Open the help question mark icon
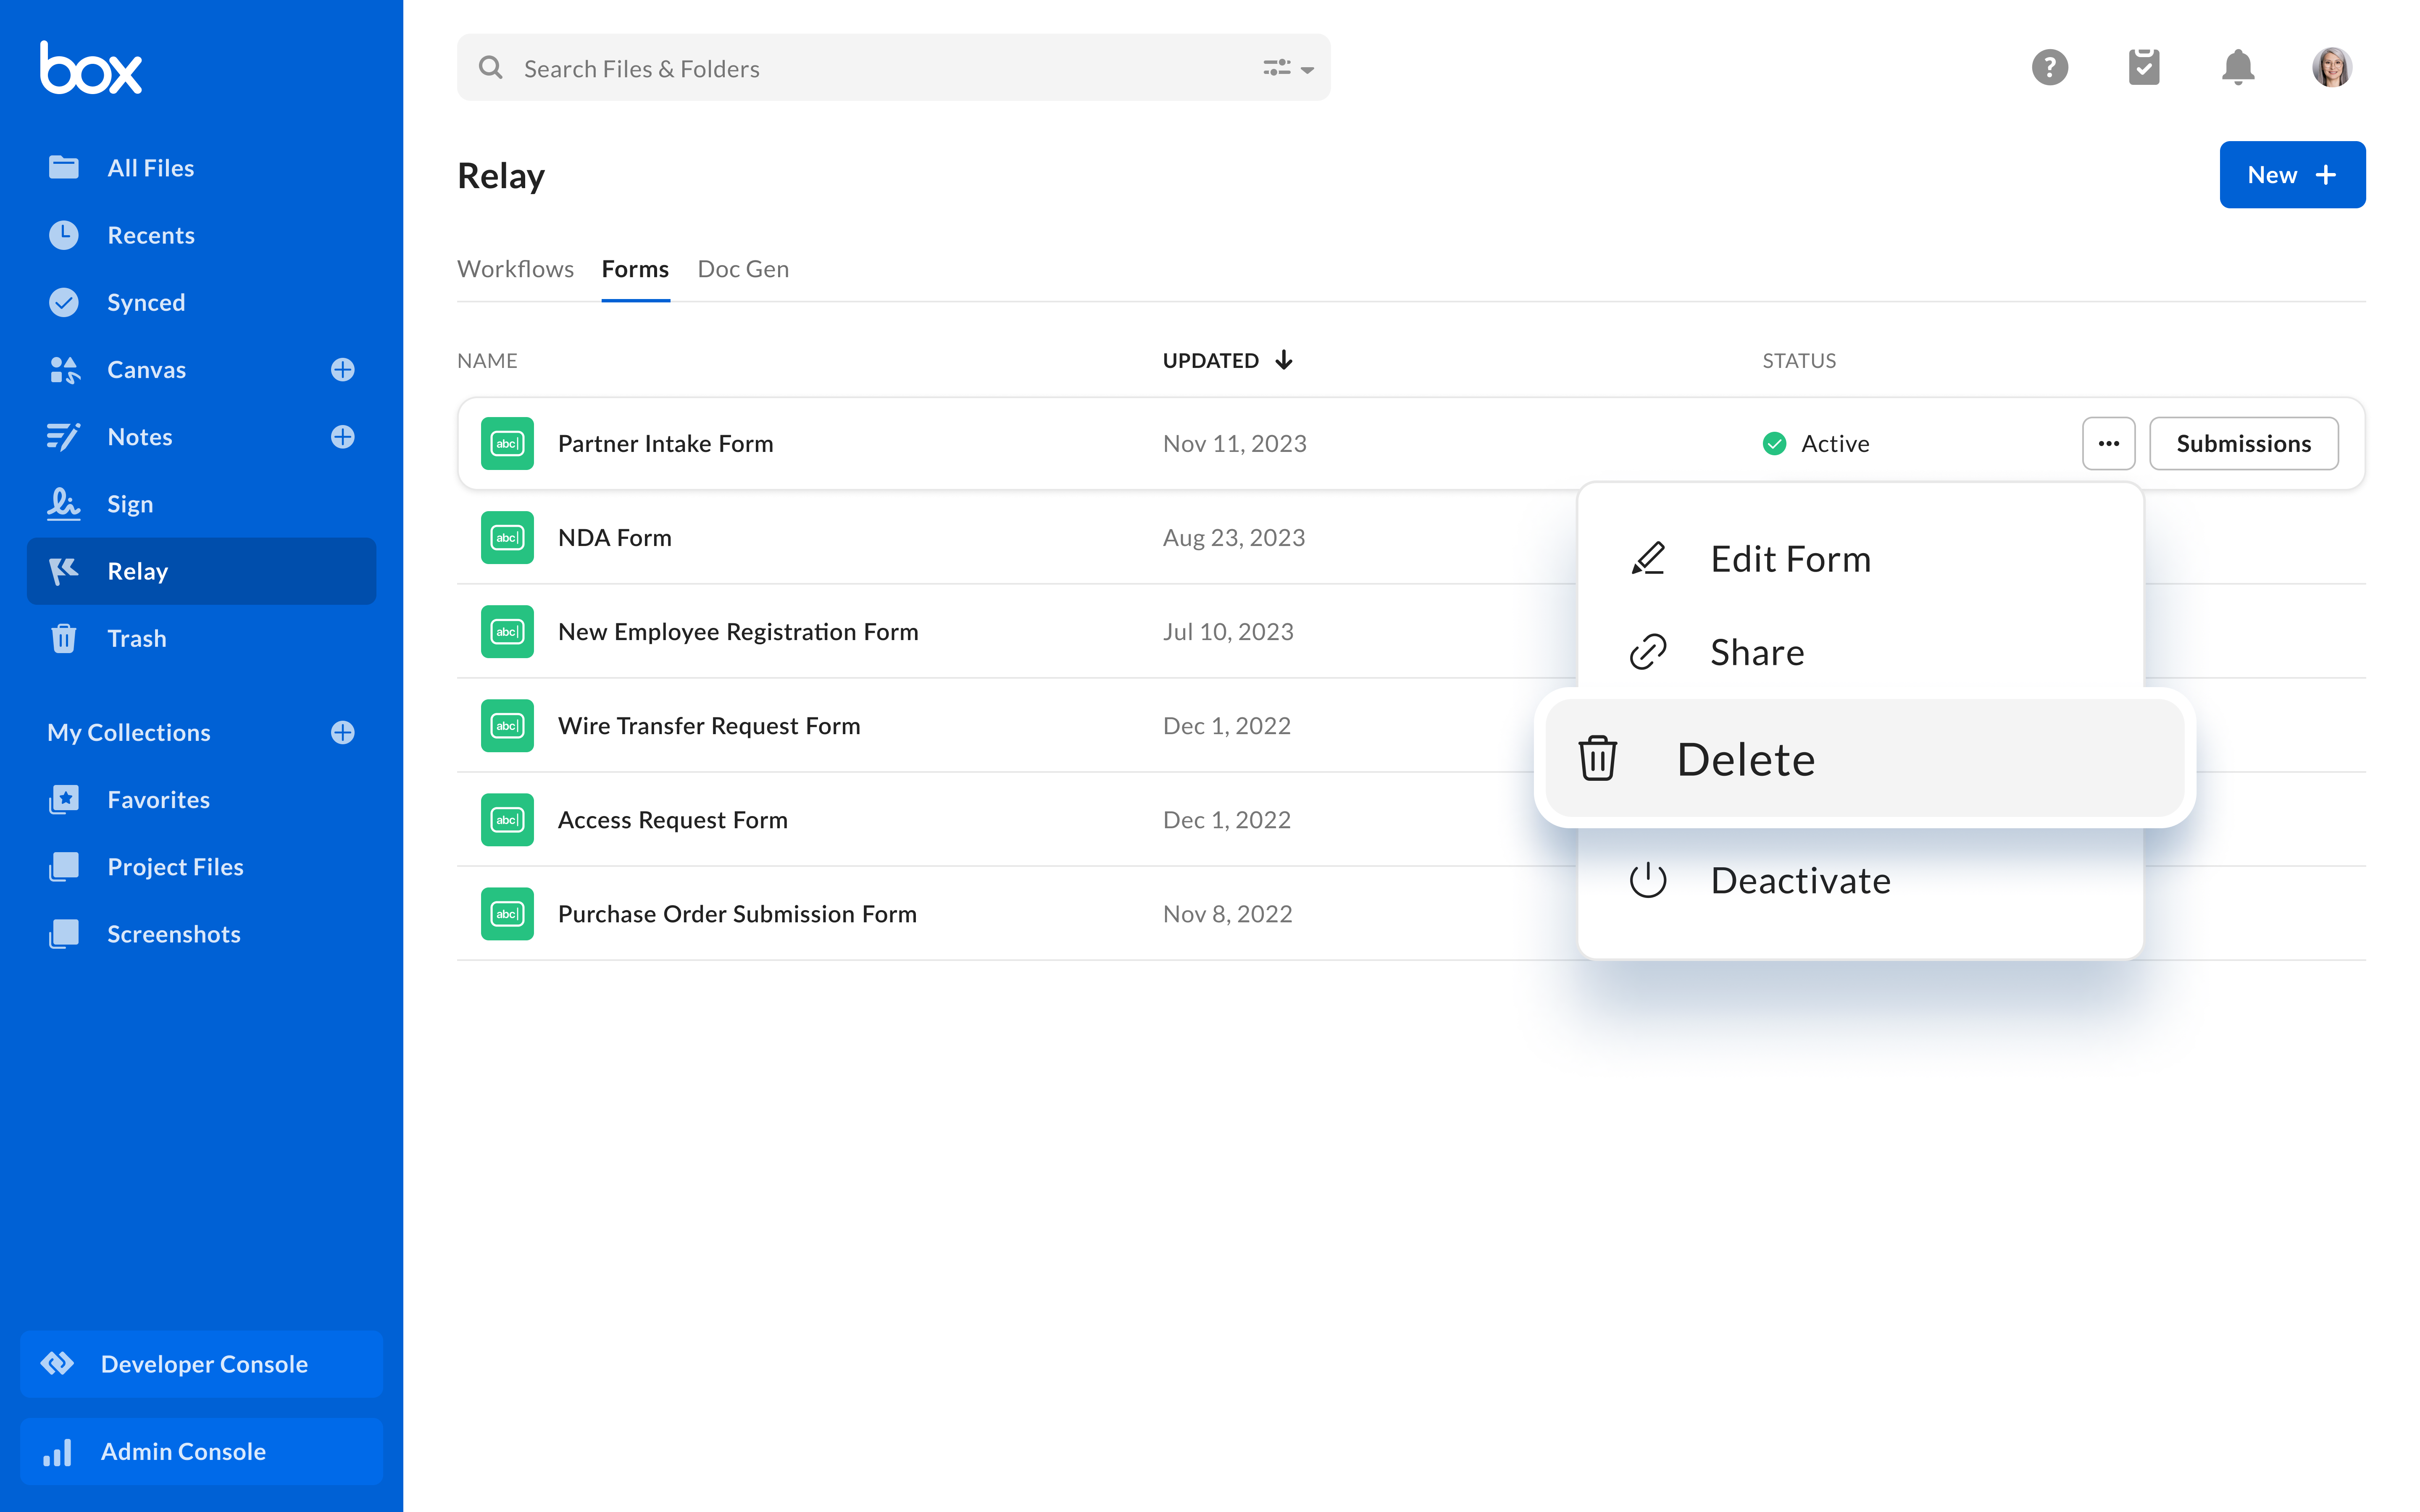Image resolution: width=2420 pixels, height=1512 pixels. click(2050, 67)
